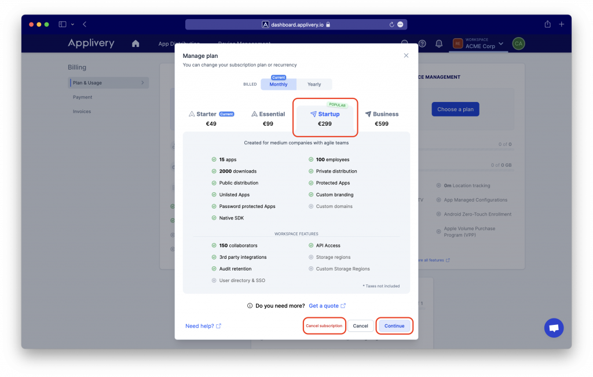Click the browser sidebar toggle icon
Image resolution: width=593 pixels, height=377 pixels.
pyautogui.click(x=63, y=24)
